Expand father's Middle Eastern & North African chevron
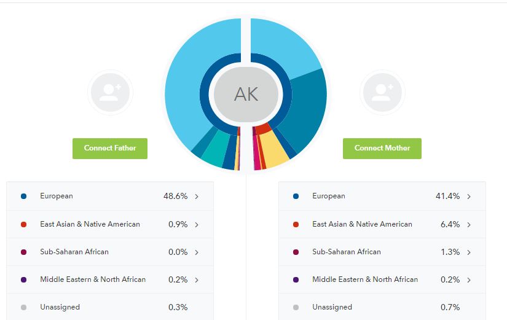The width and height of the screenshot is (507, 320). click(x=197, y=280)
